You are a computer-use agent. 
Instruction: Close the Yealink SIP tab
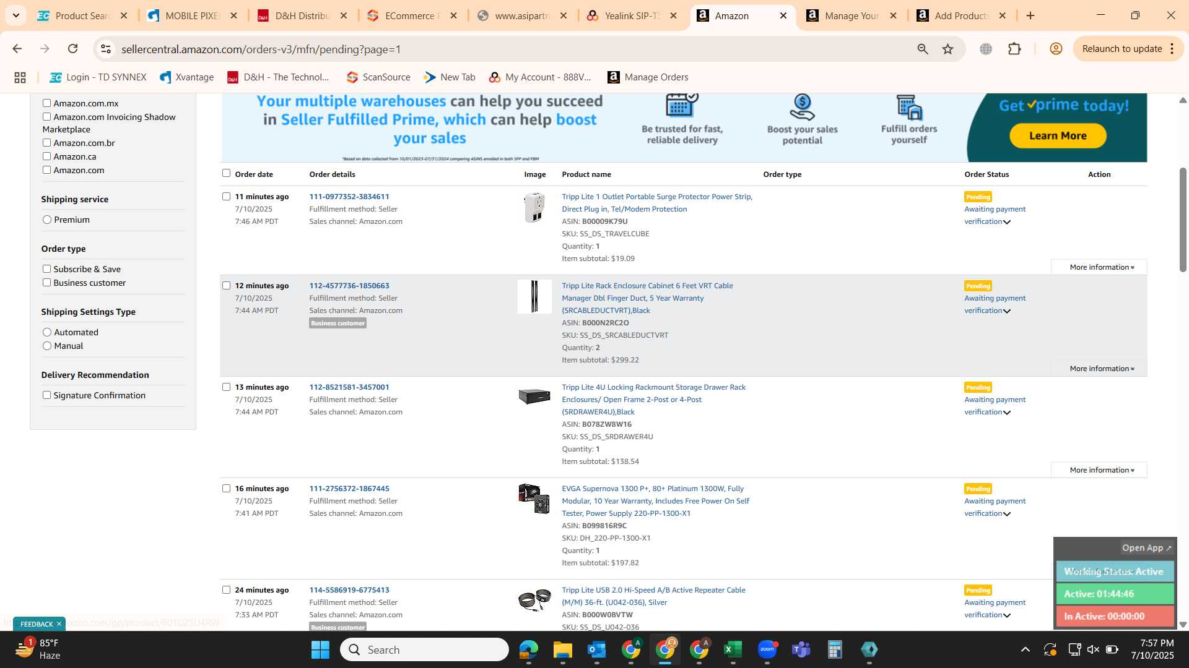point(674,15)
